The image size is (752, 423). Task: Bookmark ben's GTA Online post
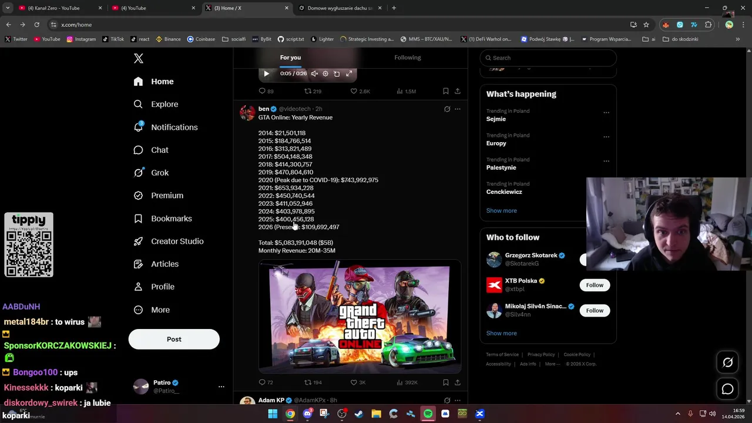click(x=446, y=382)
